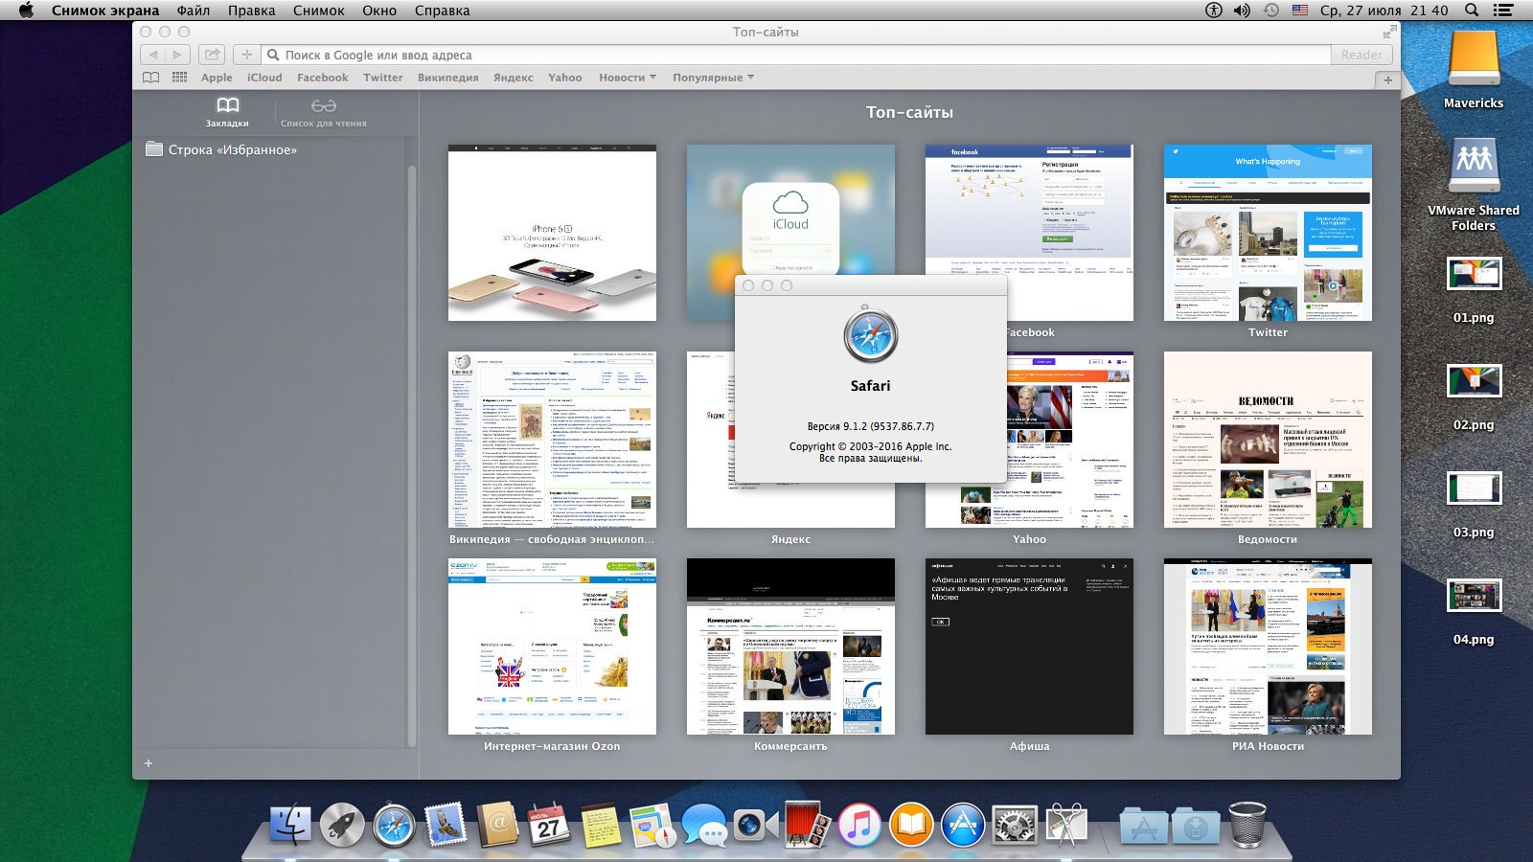Viewport: 1533px width, 862px height.
Task: Open the РИА Новости Top Sites thumbnail
Action: click(x=1268, y=646)
